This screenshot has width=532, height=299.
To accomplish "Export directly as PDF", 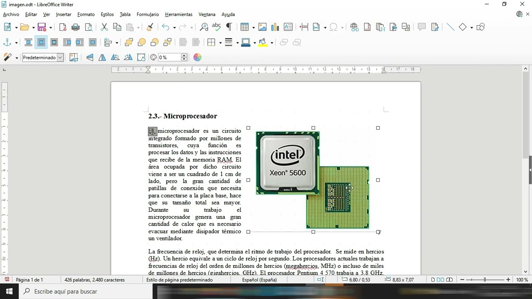I will click(x=63, y=27).
